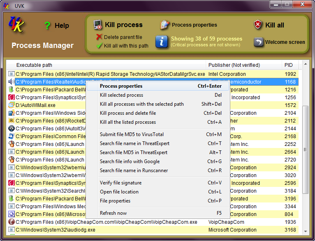This screenshot has height=241, width=315.
Task: Choose Verify file signature
Action: point(158,183)
